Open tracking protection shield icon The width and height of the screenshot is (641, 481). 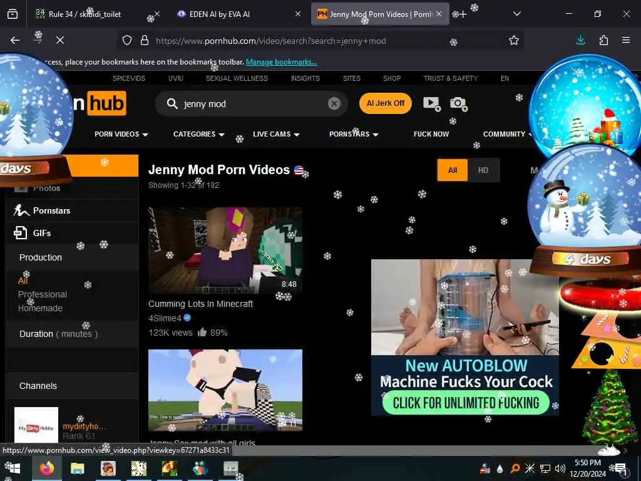[127, 41]
